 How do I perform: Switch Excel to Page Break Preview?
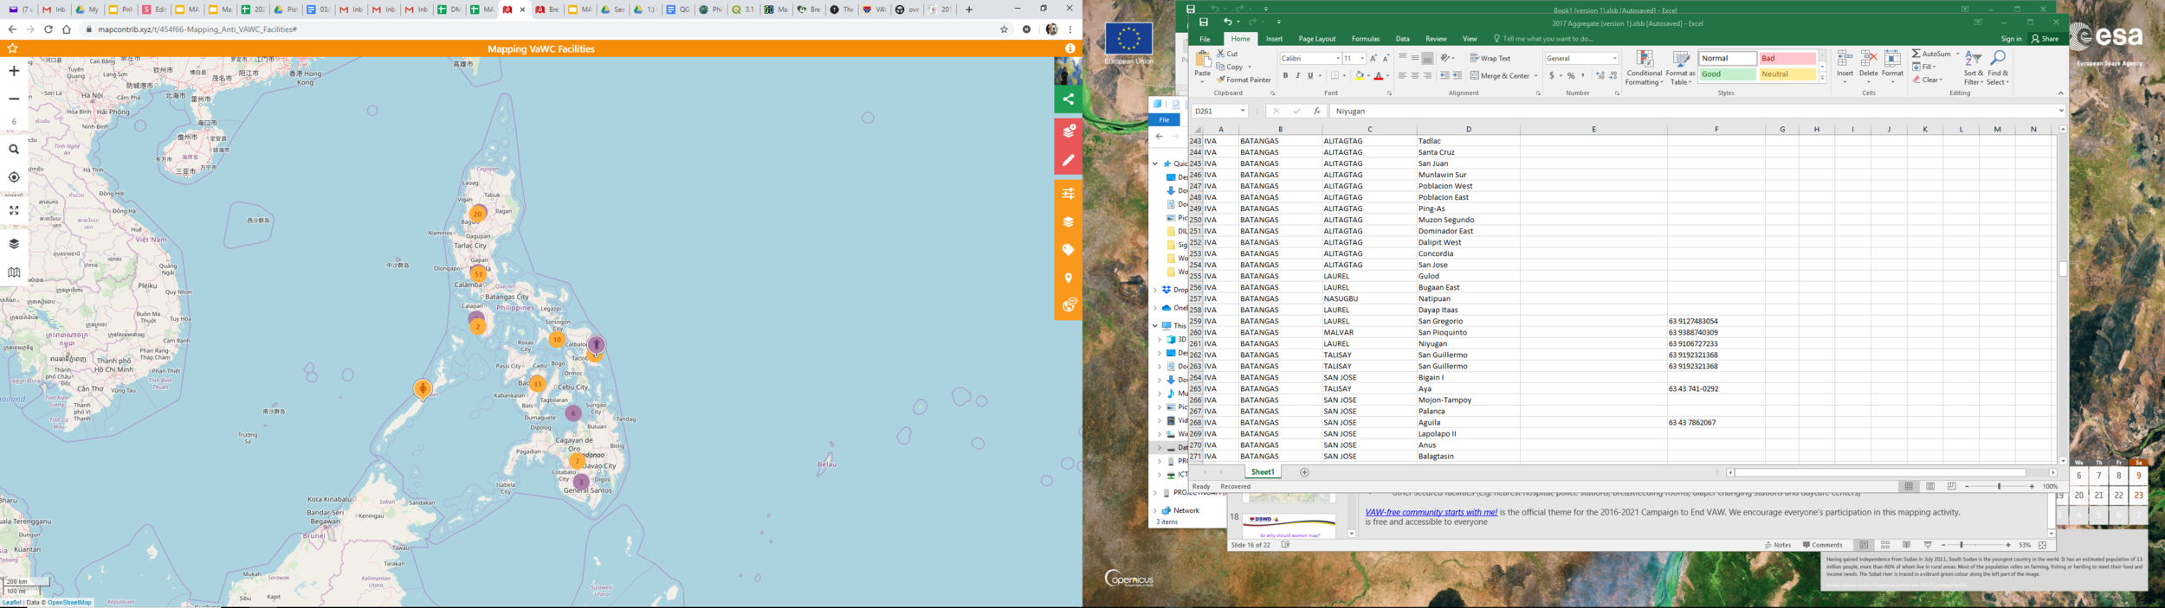coord(1951,486)
